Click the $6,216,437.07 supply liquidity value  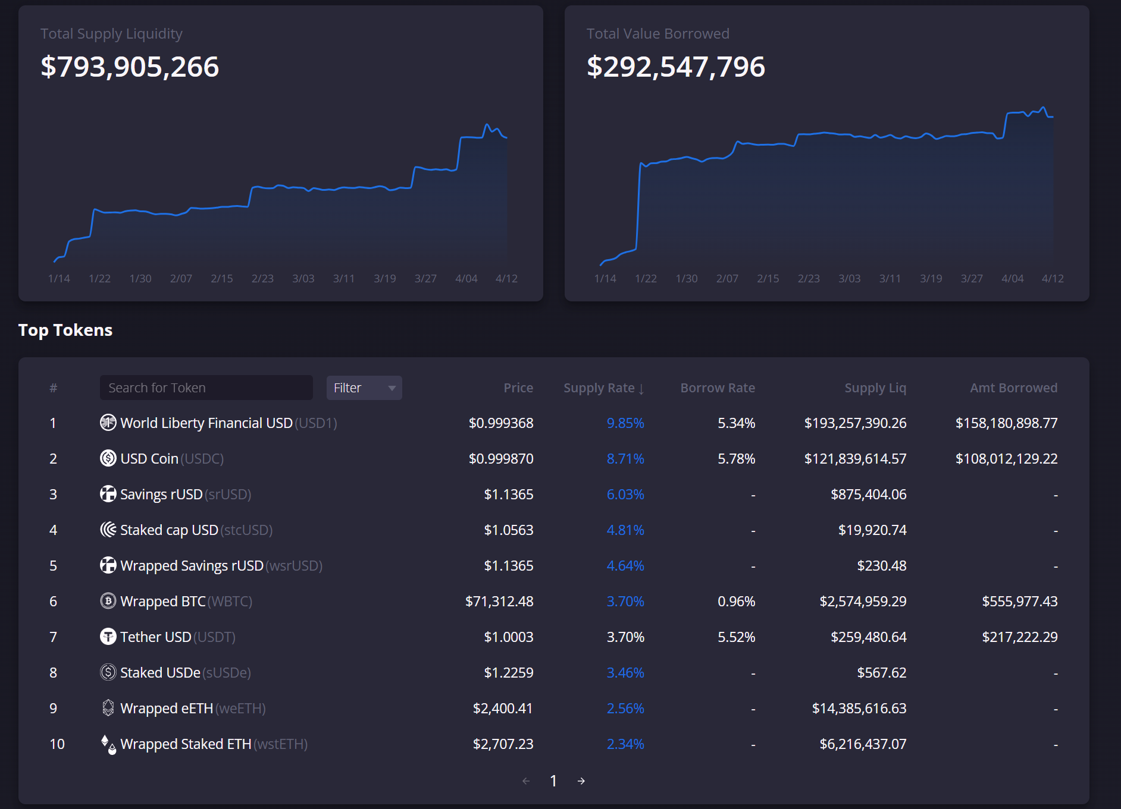click(863, 744)
